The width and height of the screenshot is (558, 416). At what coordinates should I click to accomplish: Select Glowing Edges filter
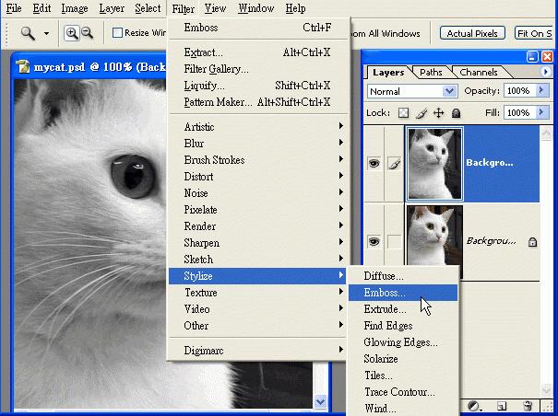click(403, 342)
